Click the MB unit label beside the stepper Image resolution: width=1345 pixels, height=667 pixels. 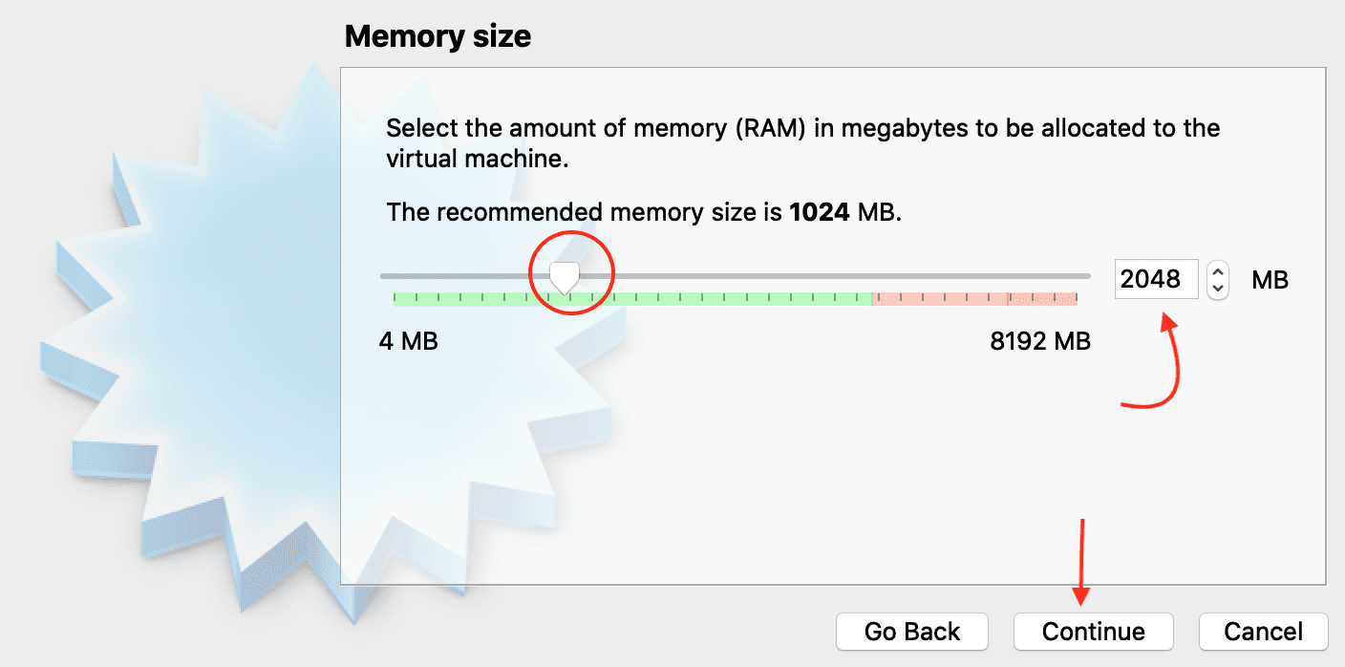1270,280
